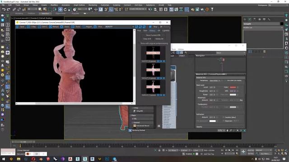
Task: Select the second history render thumbnail
Action: tap(153, 70)
